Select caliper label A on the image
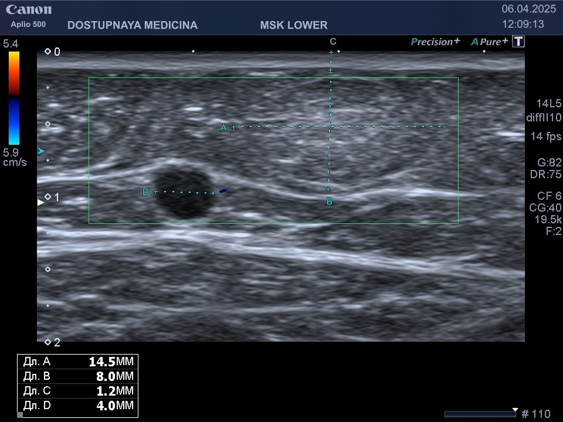Screen dimensions: 563x422 coord(223,127)
